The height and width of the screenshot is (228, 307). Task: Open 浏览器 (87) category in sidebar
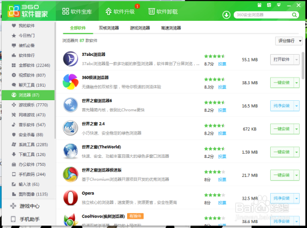(28, 95)
